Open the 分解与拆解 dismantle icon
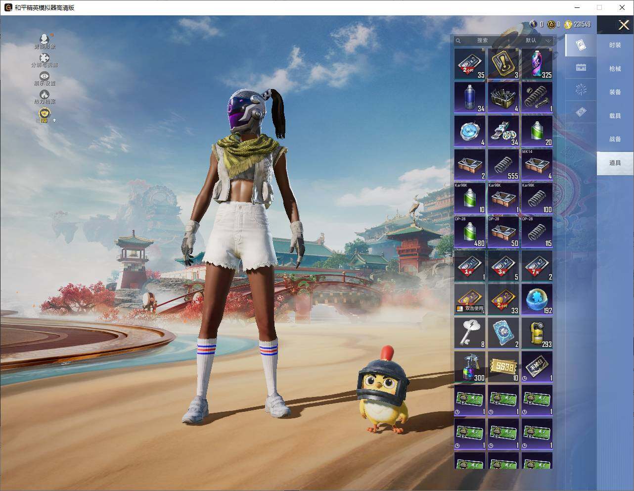Image resolution: width=634 pixels, height=491 pixels. click(x=45, y=58)
